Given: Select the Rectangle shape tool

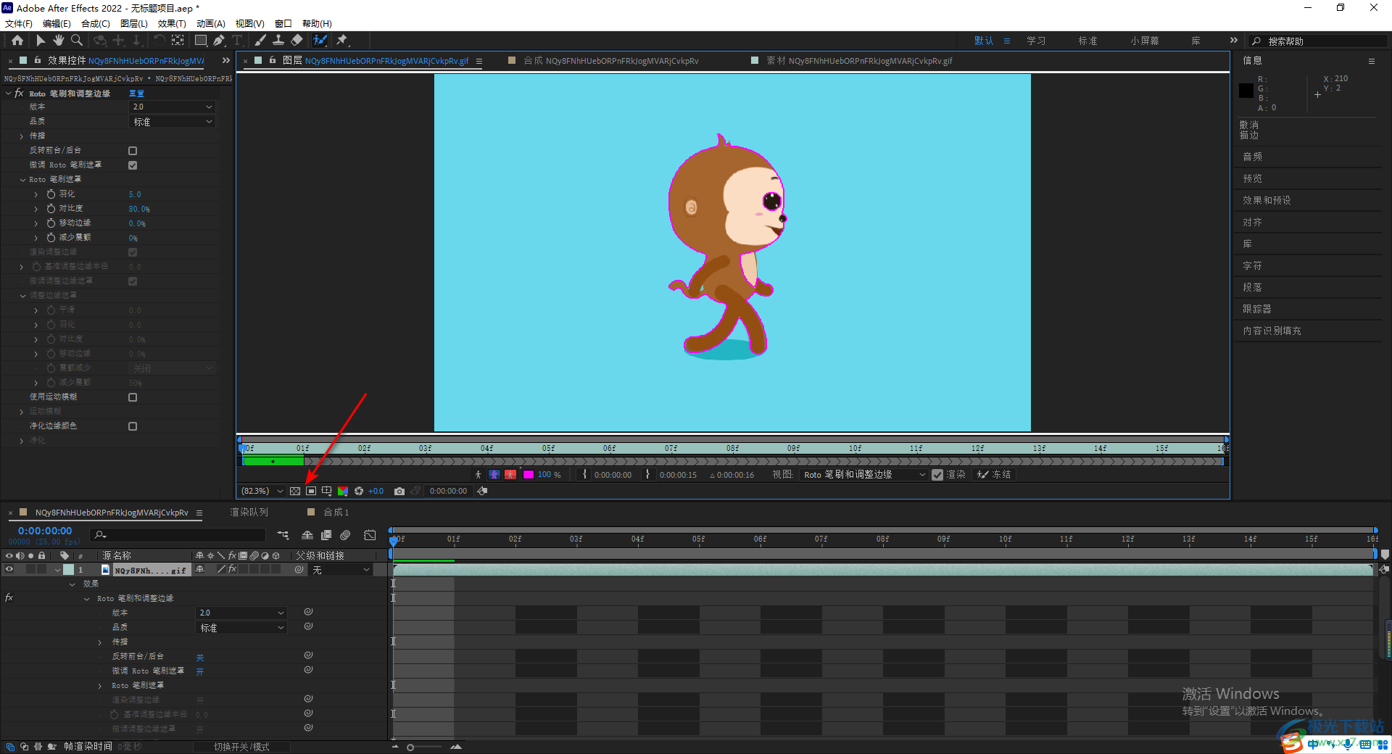Looking at the screenshot, I should click(x=201, y=41).
